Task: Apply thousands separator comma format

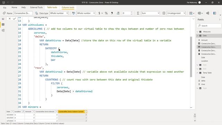Action: pos(112,13)
